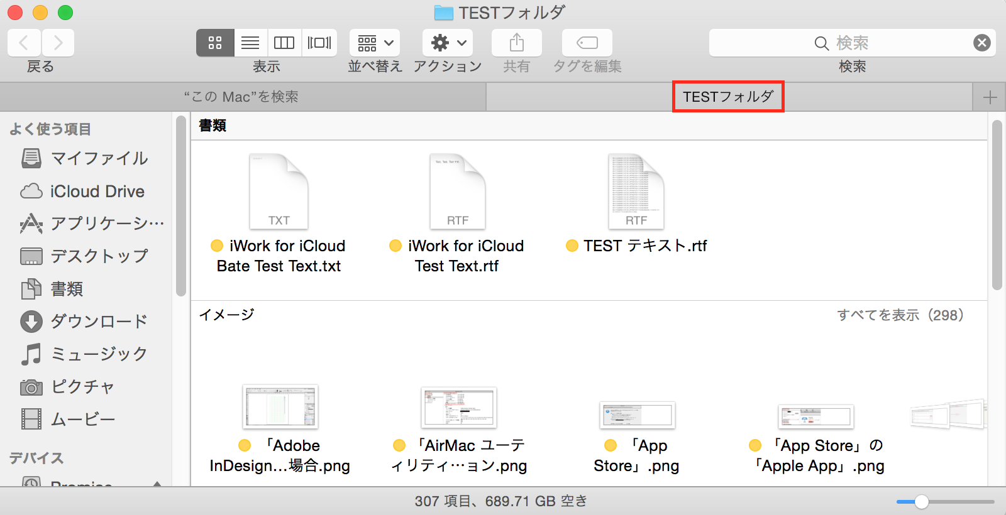
Task: Open ダウンロード folder in sidebar
Action: (x=99, y=321)
